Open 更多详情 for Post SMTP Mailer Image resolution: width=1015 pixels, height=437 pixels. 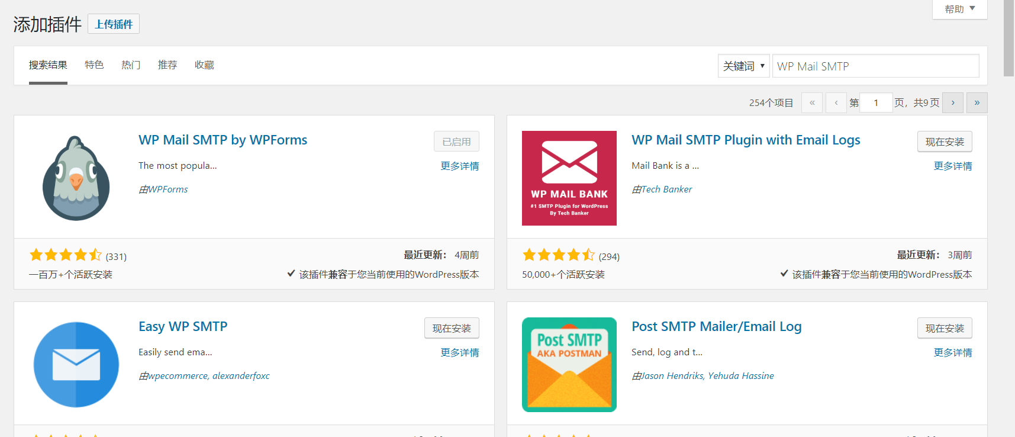pyautogui.click(x=952, y=352)
